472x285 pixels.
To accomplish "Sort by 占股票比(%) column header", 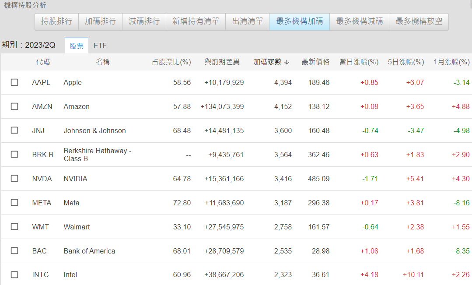I will tap(171, 62).
